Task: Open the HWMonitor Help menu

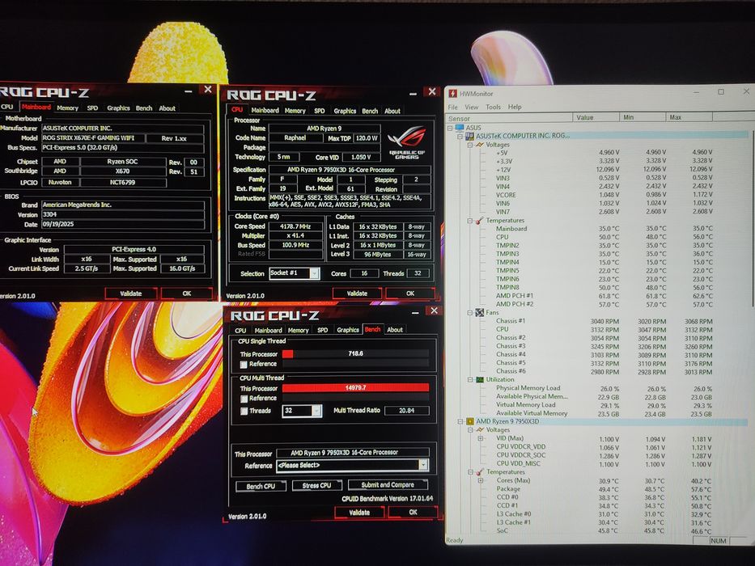Action: 515,107
